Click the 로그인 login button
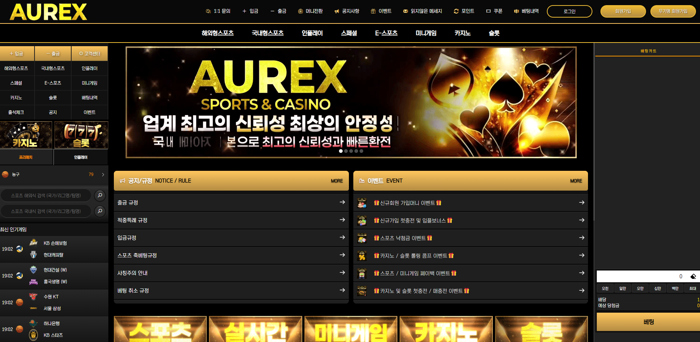700x342 pixels. [569, 11]
